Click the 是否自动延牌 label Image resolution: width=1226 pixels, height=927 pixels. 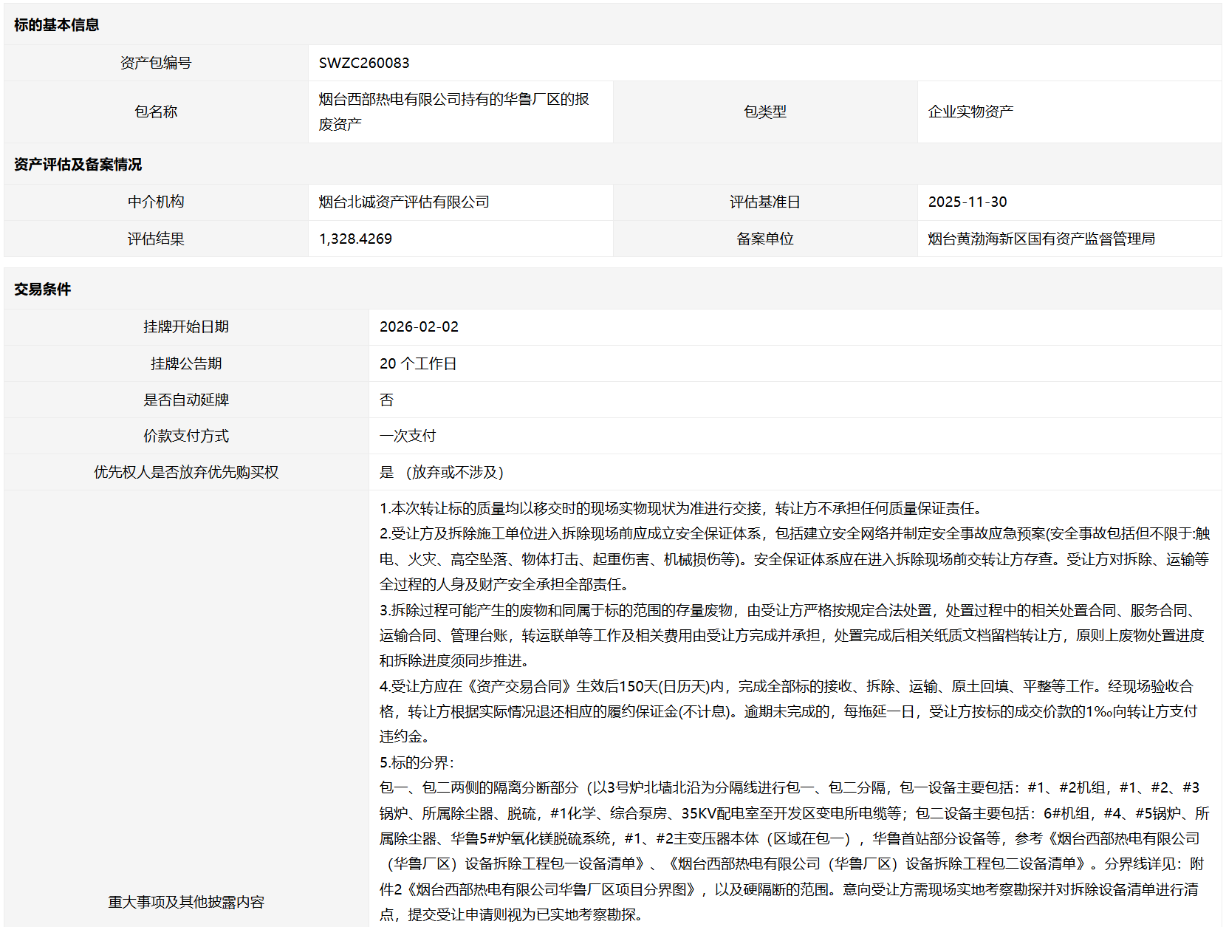(186, 400)
